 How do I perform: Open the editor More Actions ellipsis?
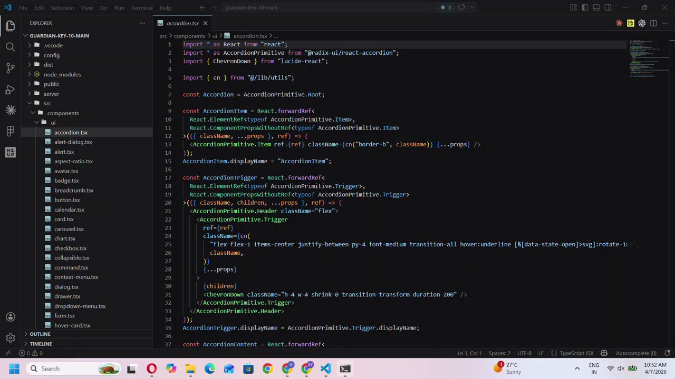(x=665, y=23)
